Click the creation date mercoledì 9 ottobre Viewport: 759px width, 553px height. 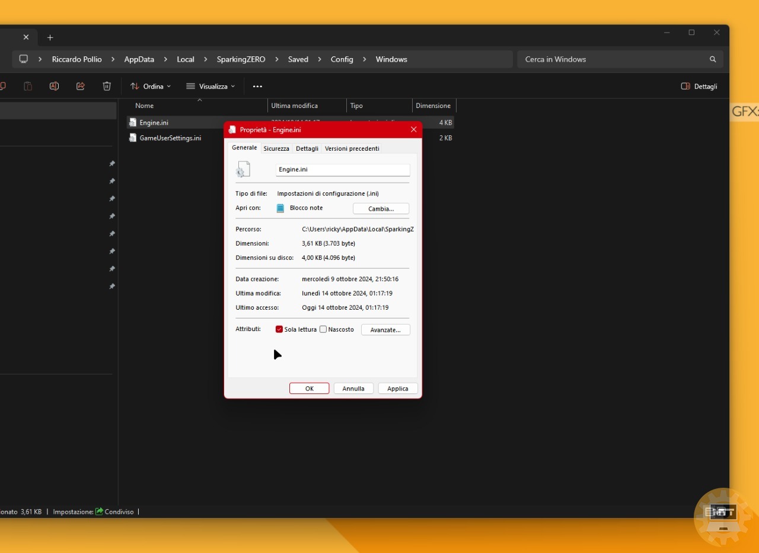pyautogui.click(x=350, y=279)
